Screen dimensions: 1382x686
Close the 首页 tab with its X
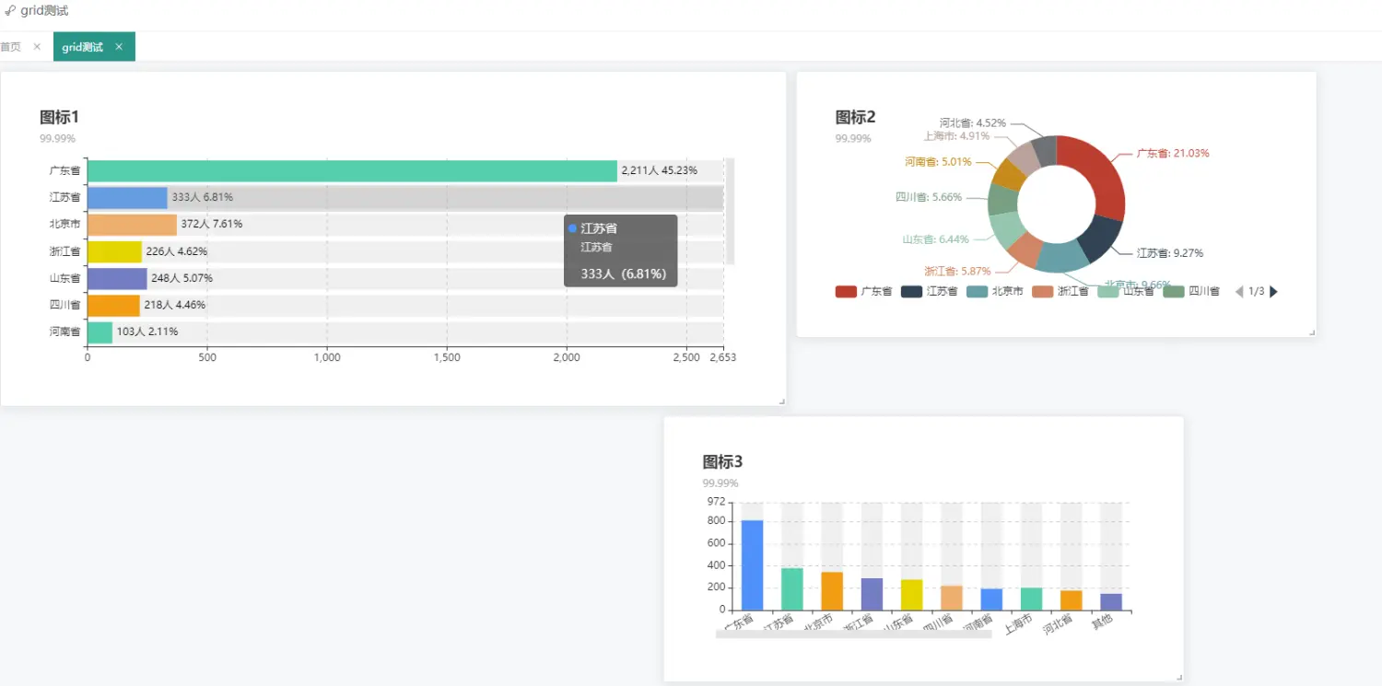(x=37, y=47)
